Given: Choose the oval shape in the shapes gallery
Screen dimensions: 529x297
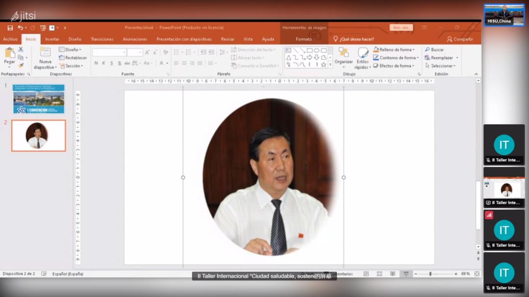Looking at the screenshot, I should (316, 50).
